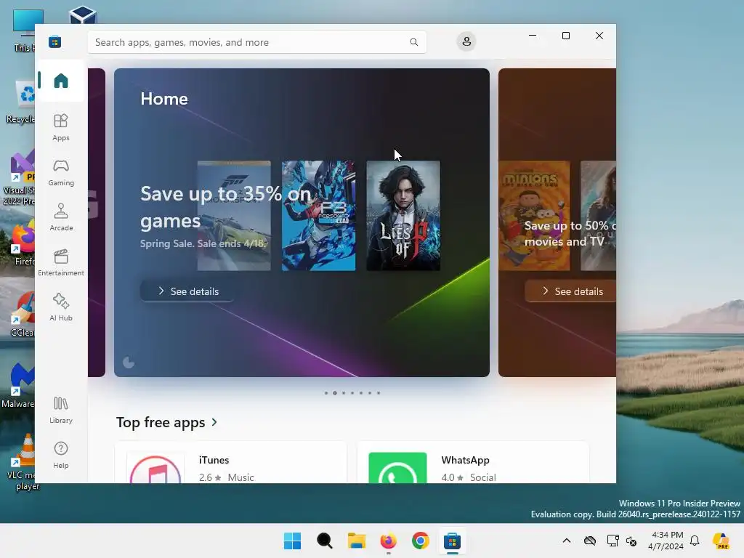The width and height of the screenshot is (744, 558).
Task: Click the search box in the Store
Action: point(256,42)
